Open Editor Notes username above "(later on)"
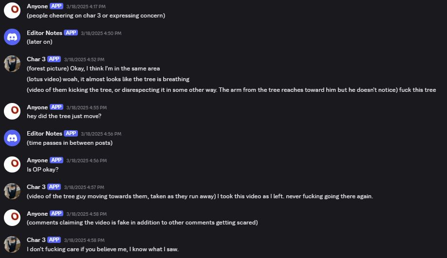447x258 pixels. pyautogui.click(x=44, y=33)
